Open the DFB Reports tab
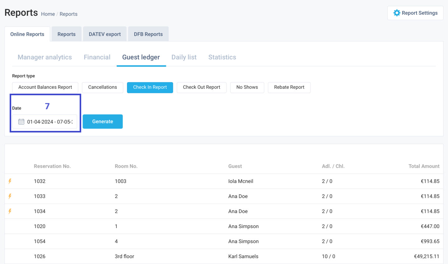Image resolution: width=448 pixels, height=264 pixels. [x=148, y=34]
